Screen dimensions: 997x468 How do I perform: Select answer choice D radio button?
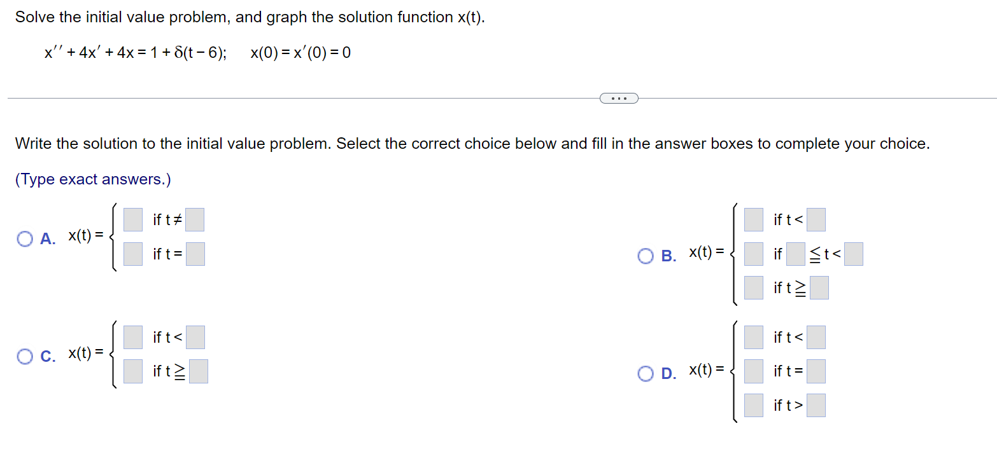646,374
